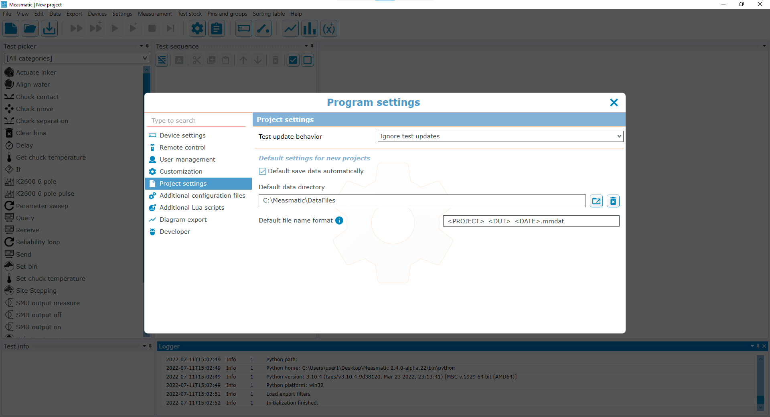
Task: Open the Test stock menu
Action: (190, 14)
